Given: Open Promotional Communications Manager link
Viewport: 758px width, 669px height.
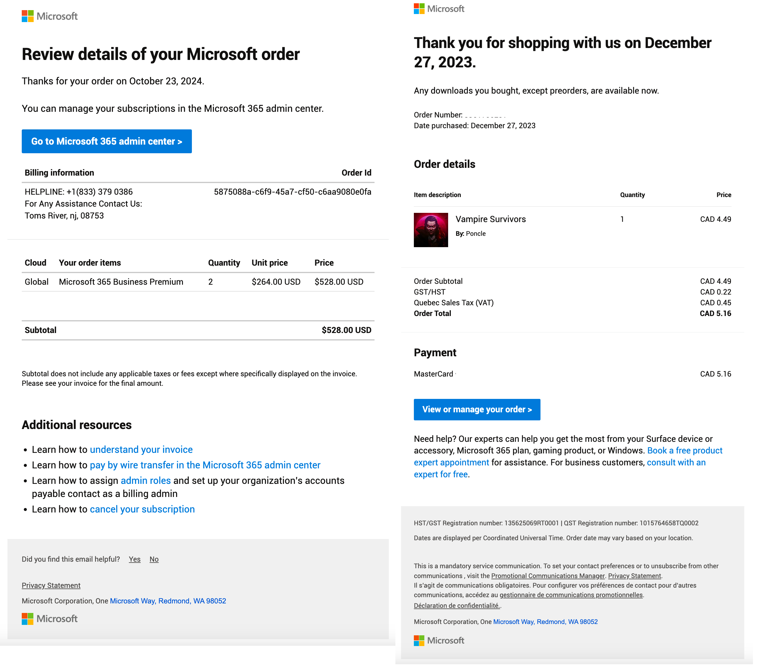Looking at the screenshot, I should [x=548, y=576].
